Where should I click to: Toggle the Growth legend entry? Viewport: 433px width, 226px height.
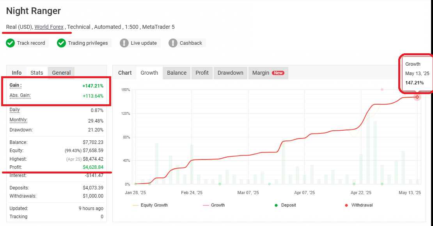pyautogui.click(x=214, y=205)
